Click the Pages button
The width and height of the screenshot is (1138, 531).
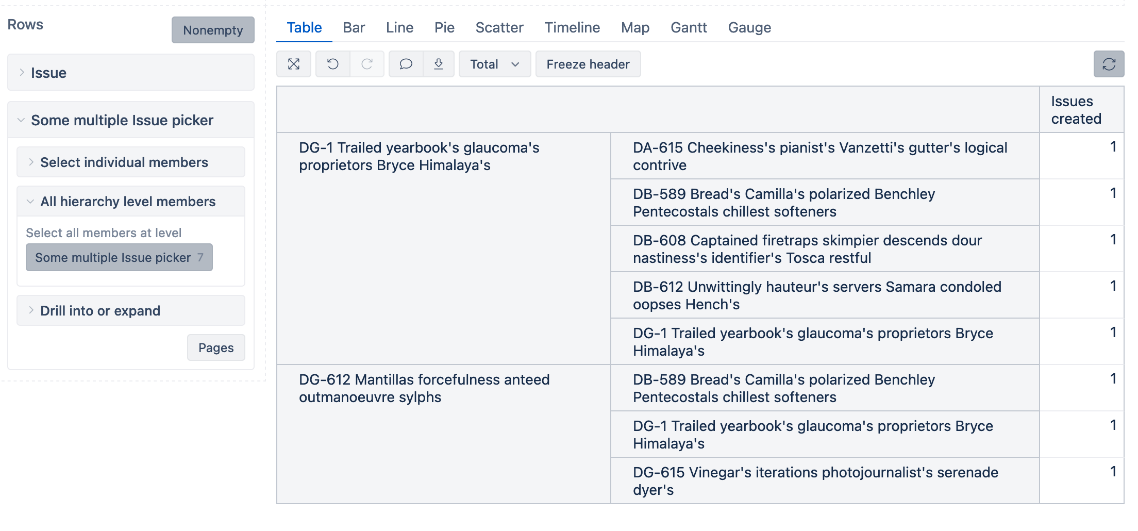pos(216,348)
